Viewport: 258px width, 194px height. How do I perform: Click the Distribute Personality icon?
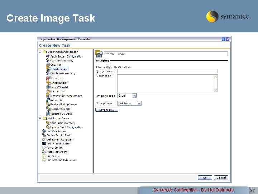(48, 73)
